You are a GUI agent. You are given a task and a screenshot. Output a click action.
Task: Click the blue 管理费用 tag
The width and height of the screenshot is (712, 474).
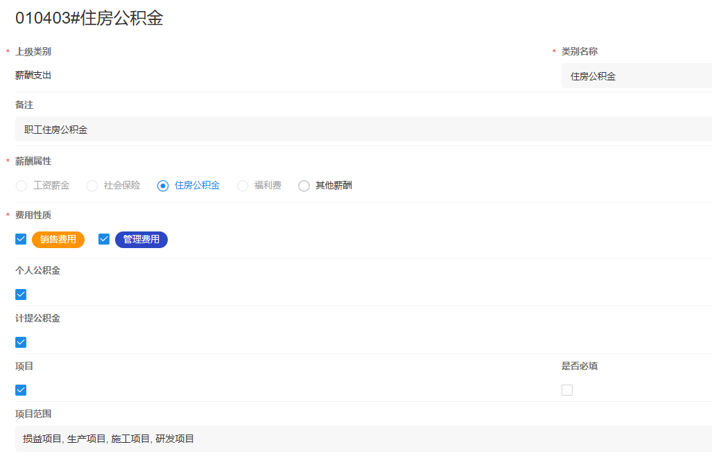click(141, 239)
